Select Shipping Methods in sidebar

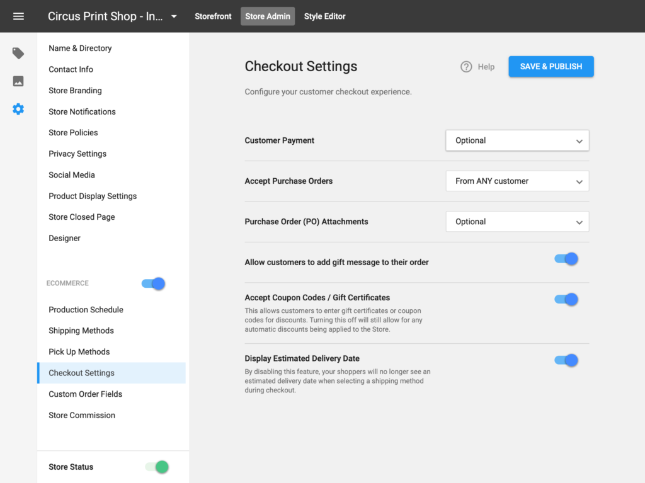tap(81, 331)
